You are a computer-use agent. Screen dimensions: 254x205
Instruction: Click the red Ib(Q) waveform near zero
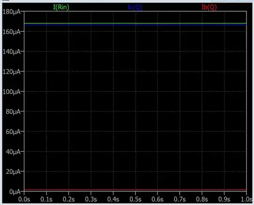tap(135, 189)
